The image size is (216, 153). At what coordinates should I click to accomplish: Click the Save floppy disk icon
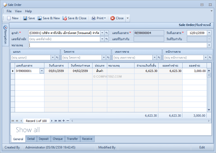click(25, 18)
